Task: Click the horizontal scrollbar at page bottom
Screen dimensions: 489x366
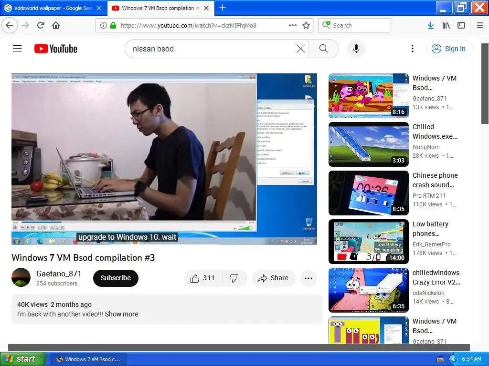Action: click(239, 347)
